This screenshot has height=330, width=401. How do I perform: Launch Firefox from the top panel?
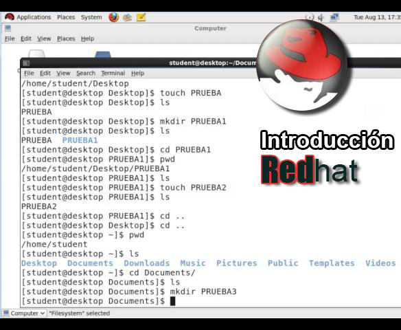tap(114, 17)
